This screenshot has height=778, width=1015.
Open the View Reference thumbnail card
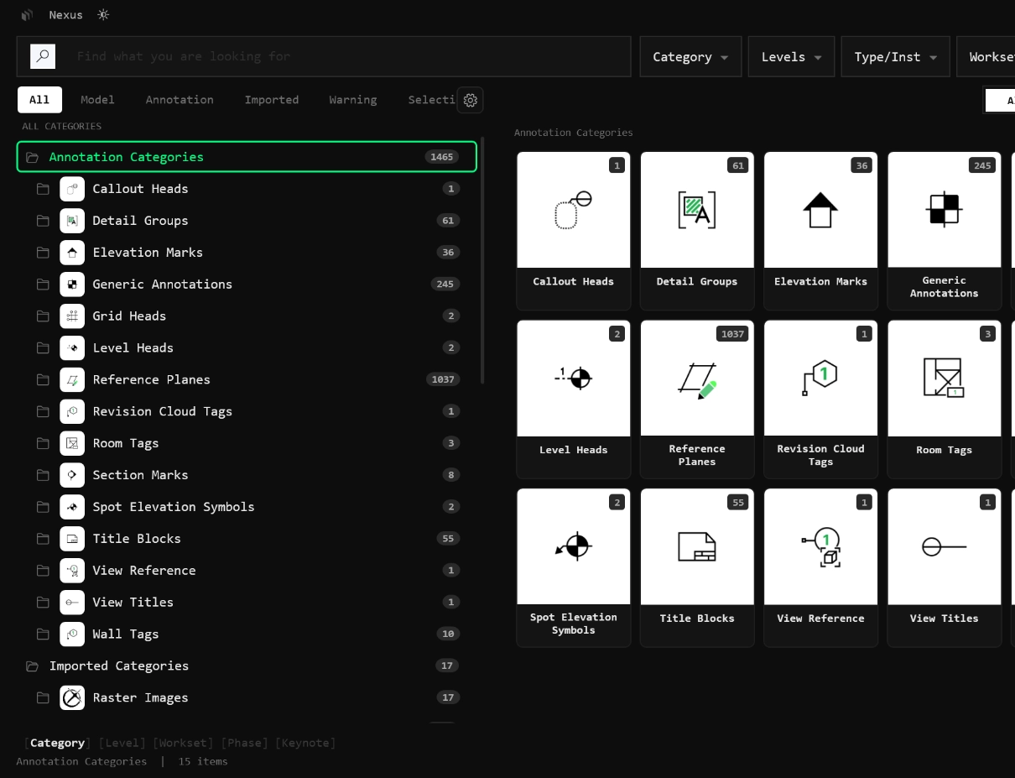click(820, 568)
